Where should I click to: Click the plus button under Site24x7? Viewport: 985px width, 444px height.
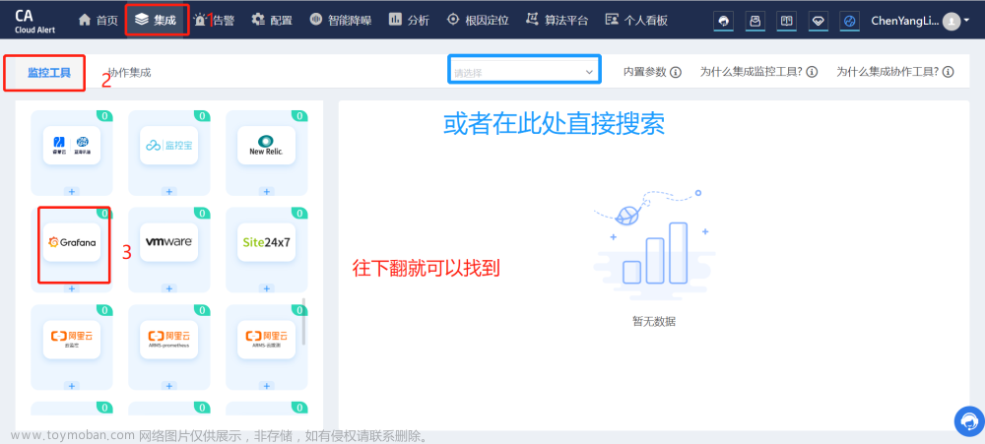(266, 288)
